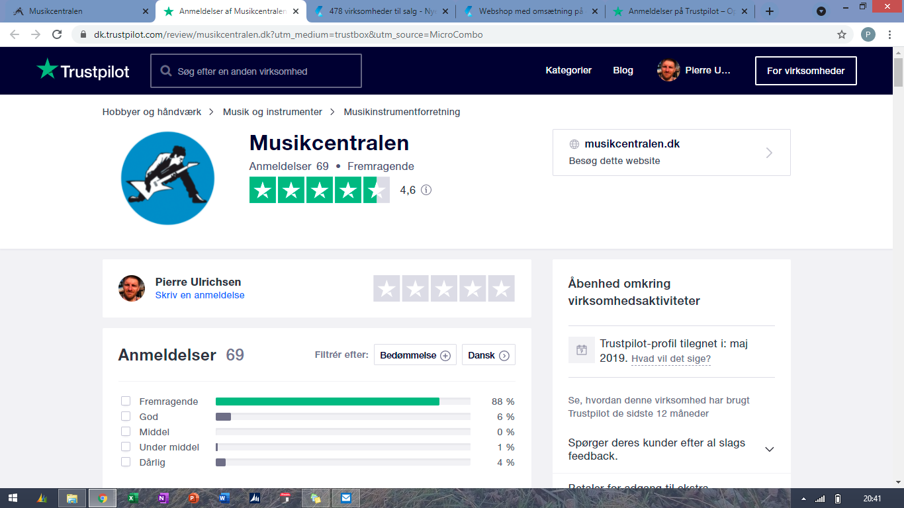Open Excel from the Windows taskbar

132,498
